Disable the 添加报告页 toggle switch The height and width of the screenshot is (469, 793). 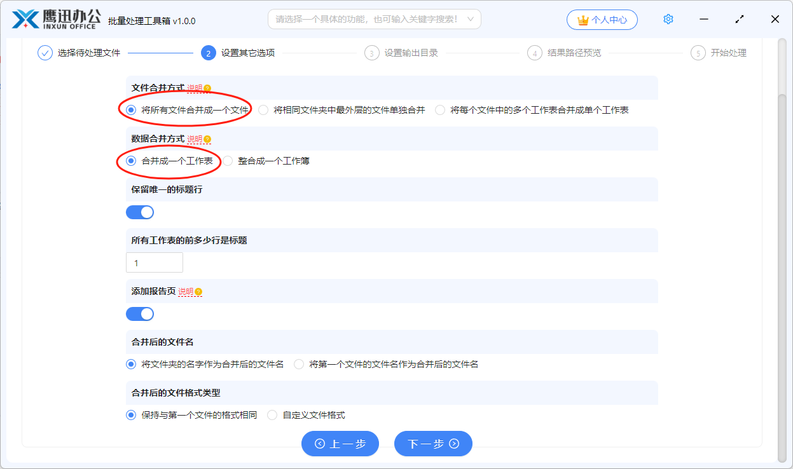coord(140,314)
